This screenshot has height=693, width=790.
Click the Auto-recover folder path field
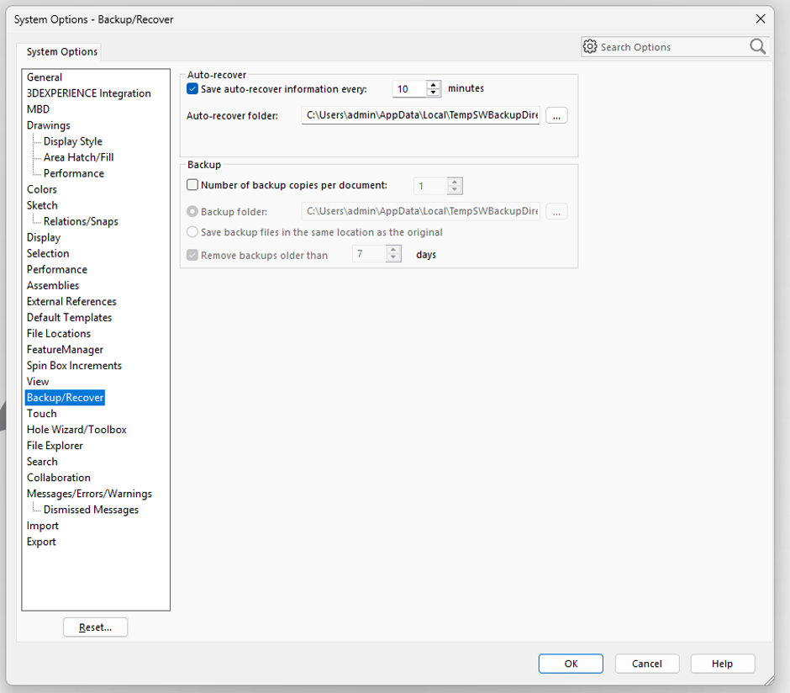(x=421, y=115)
